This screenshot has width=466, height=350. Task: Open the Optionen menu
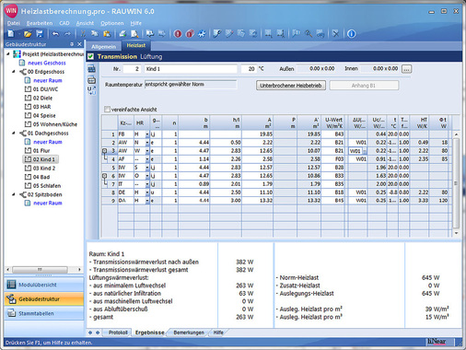(112, 23)
